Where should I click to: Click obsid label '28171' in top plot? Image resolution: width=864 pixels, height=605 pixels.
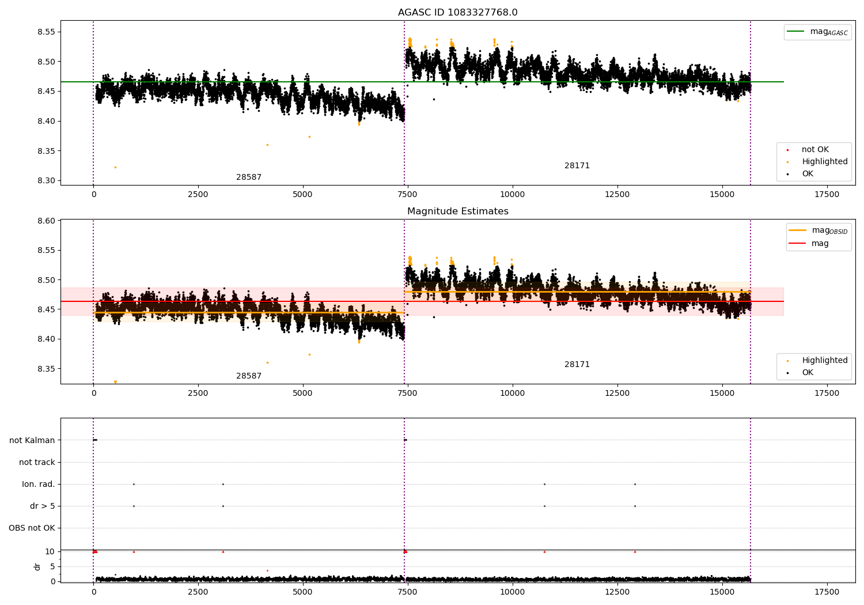(577, 166)
